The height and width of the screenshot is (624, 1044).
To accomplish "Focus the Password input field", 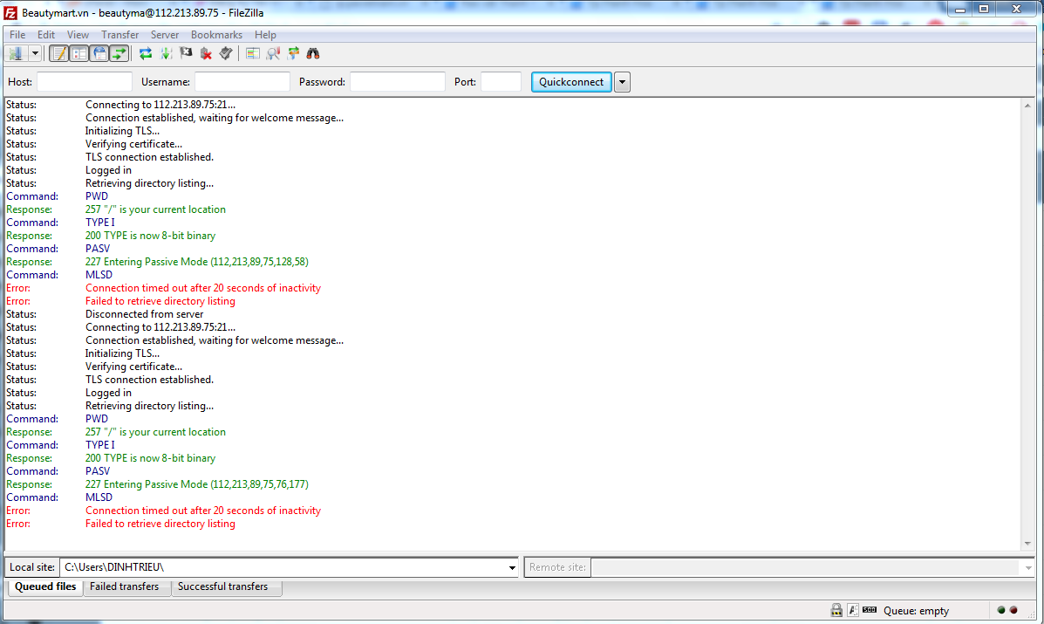I will [x=398, y=82].
